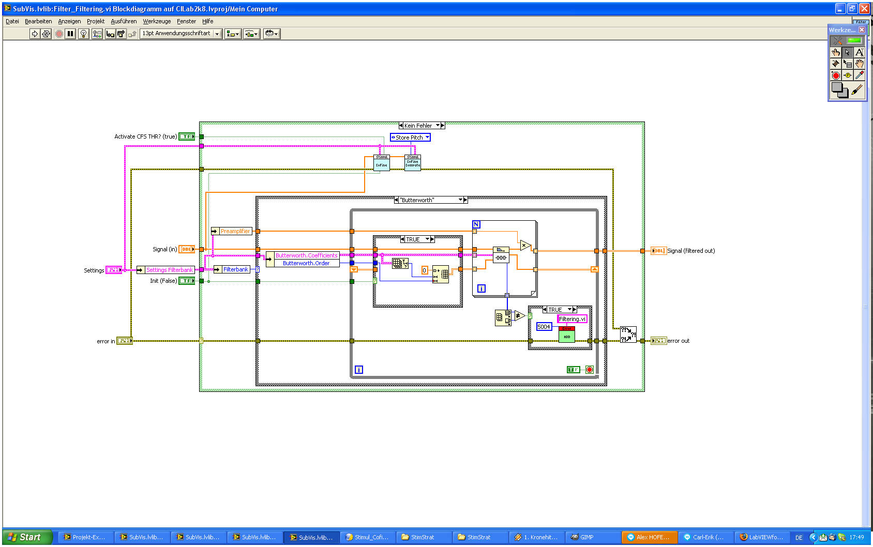This screenshot has height=547, width=873.
Task: Open the Butterworth case selector dropdown
Action: point(460,200)
